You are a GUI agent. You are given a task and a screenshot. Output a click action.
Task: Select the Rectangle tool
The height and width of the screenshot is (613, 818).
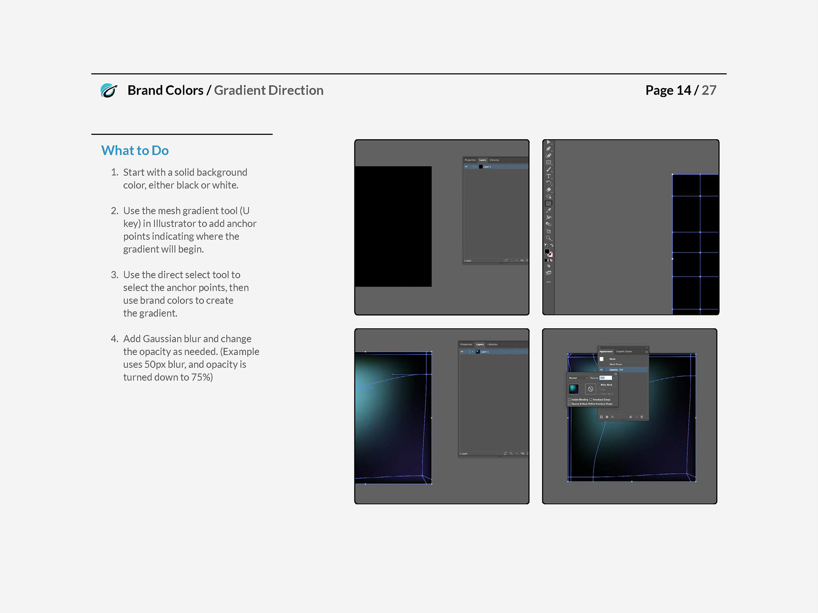click(549, 162)
